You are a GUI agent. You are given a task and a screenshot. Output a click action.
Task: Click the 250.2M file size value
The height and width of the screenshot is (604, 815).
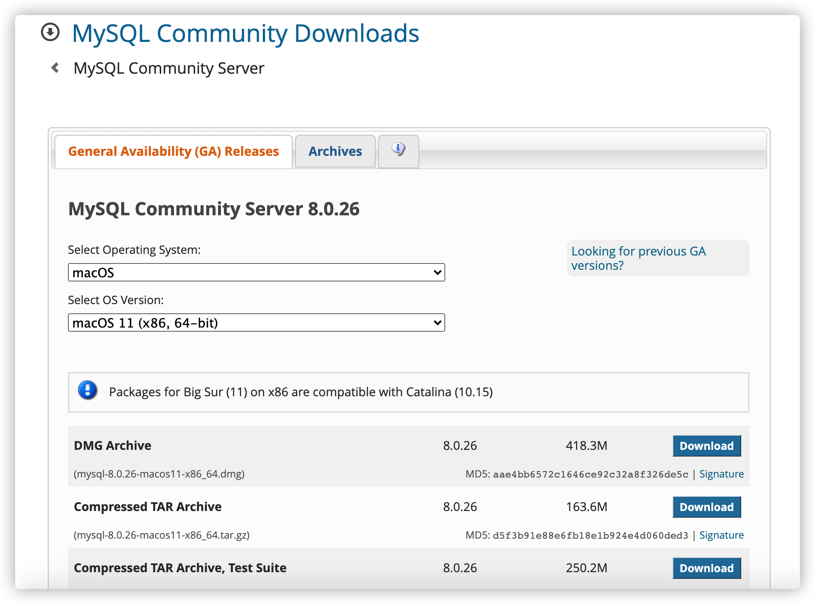point(587,568)
